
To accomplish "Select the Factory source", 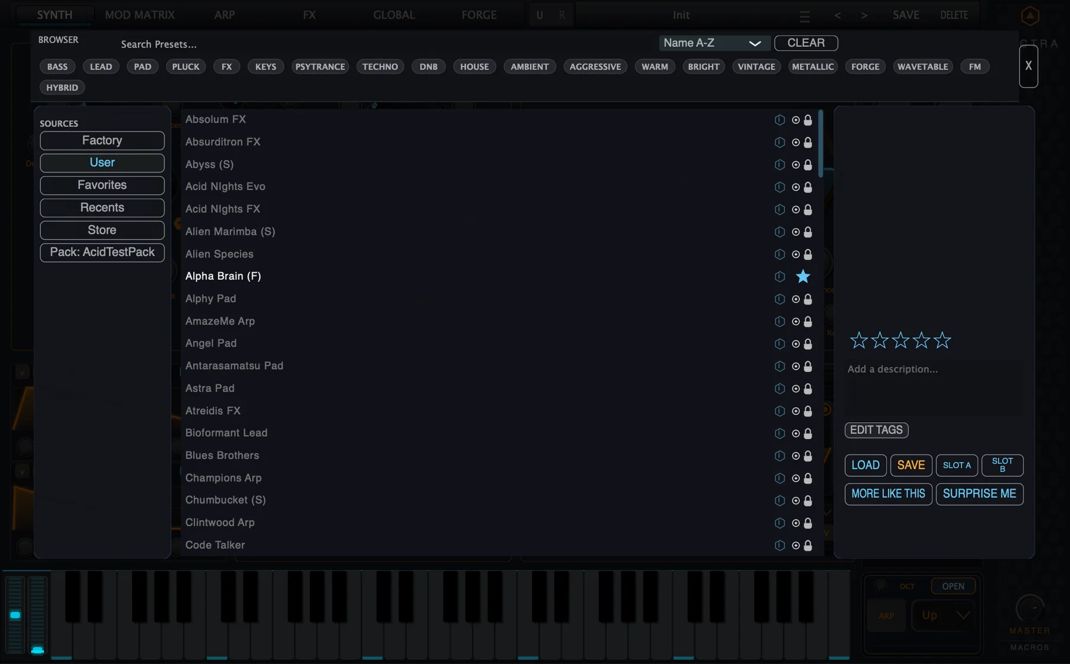I will (x=102, y=141).
